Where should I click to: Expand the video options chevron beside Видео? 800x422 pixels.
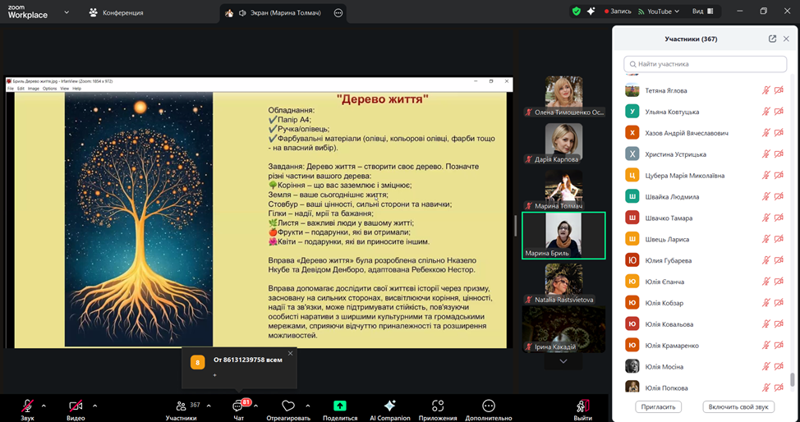(x=94, y=405)
